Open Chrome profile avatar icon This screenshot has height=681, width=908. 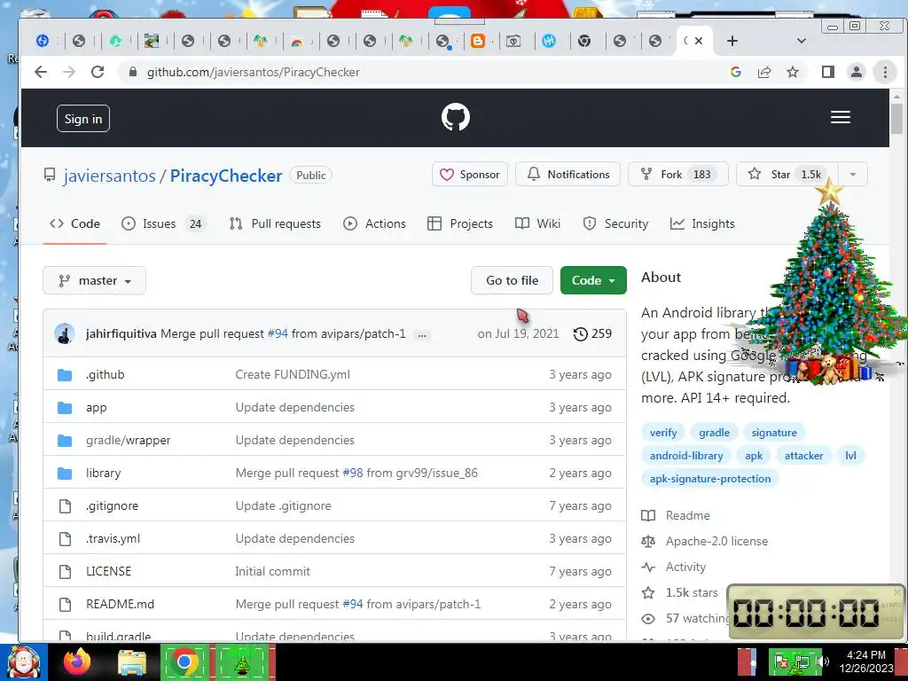coord(856,72)
